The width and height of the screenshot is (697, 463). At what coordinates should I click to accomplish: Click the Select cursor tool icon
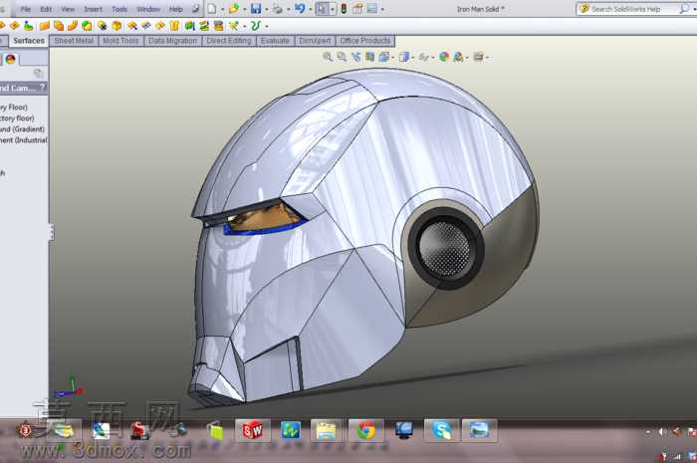(322, 8)
